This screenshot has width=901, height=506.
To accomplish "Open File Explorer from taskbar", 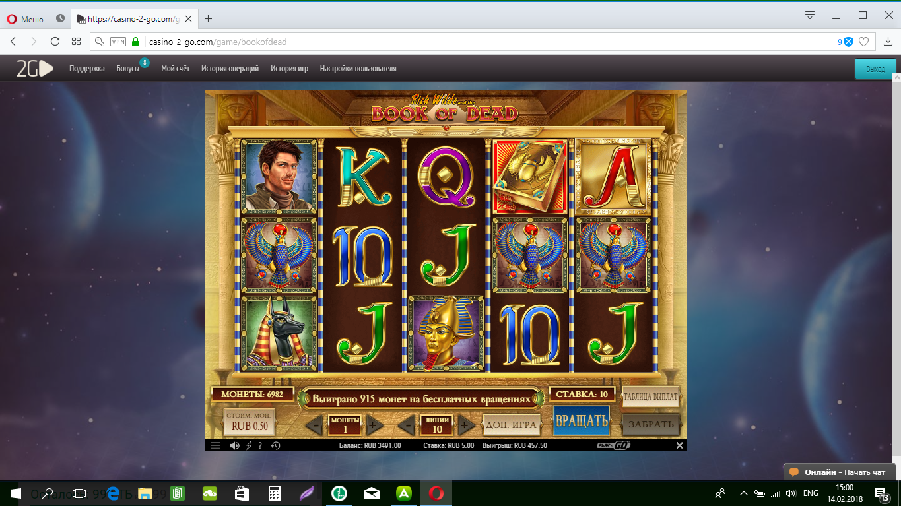I will pyautogui.click(x=145, y=493).
